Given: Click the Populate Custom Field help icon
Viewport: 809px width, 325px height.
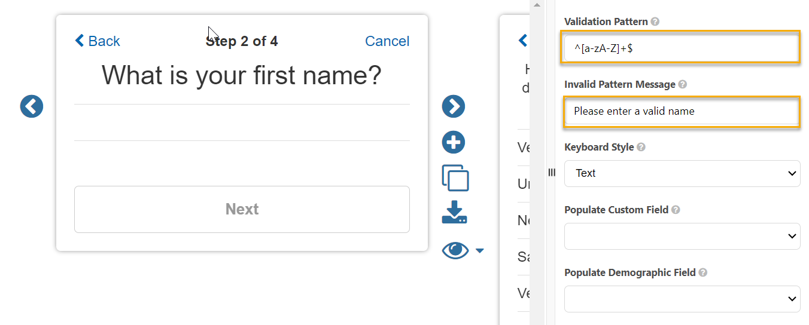Looking at the screenshot, I should (x=676, y=210).
